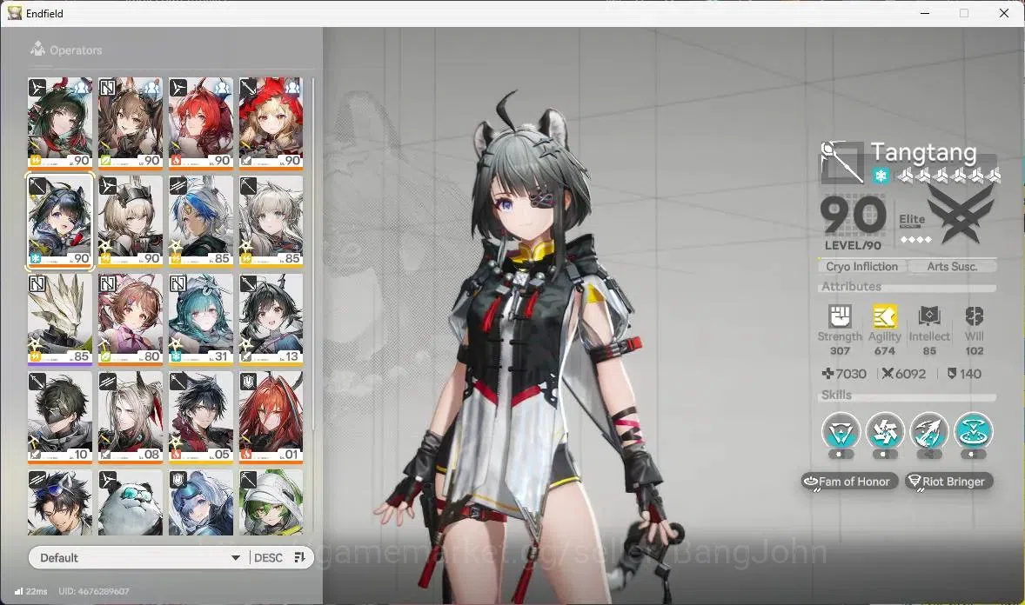Screen dimensions: 1025x605
Task: Select the dark-haired level 05 operator card
Action: 201,417
